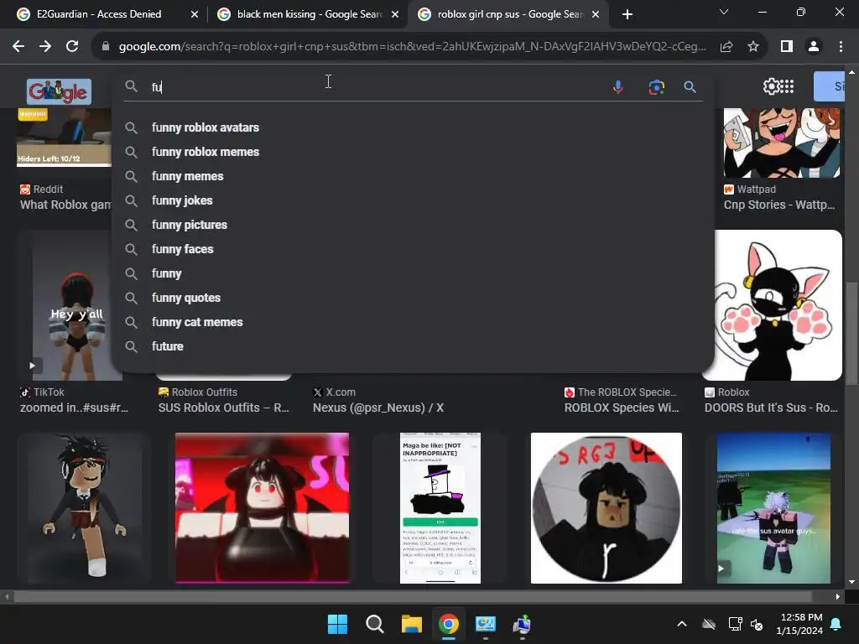
Task: Click the URL address bar
Action: coord(412,47)
